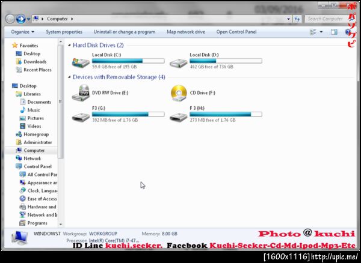Click Open Control Panel
The width and height of the screenshot is (361, 263).
click(x=236, y=32)
